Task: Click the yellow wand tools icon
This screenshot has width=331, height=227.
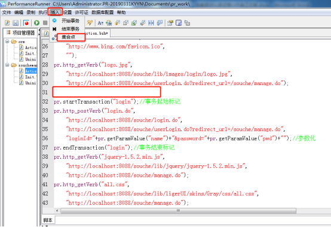Action: (x=90, y=23)
